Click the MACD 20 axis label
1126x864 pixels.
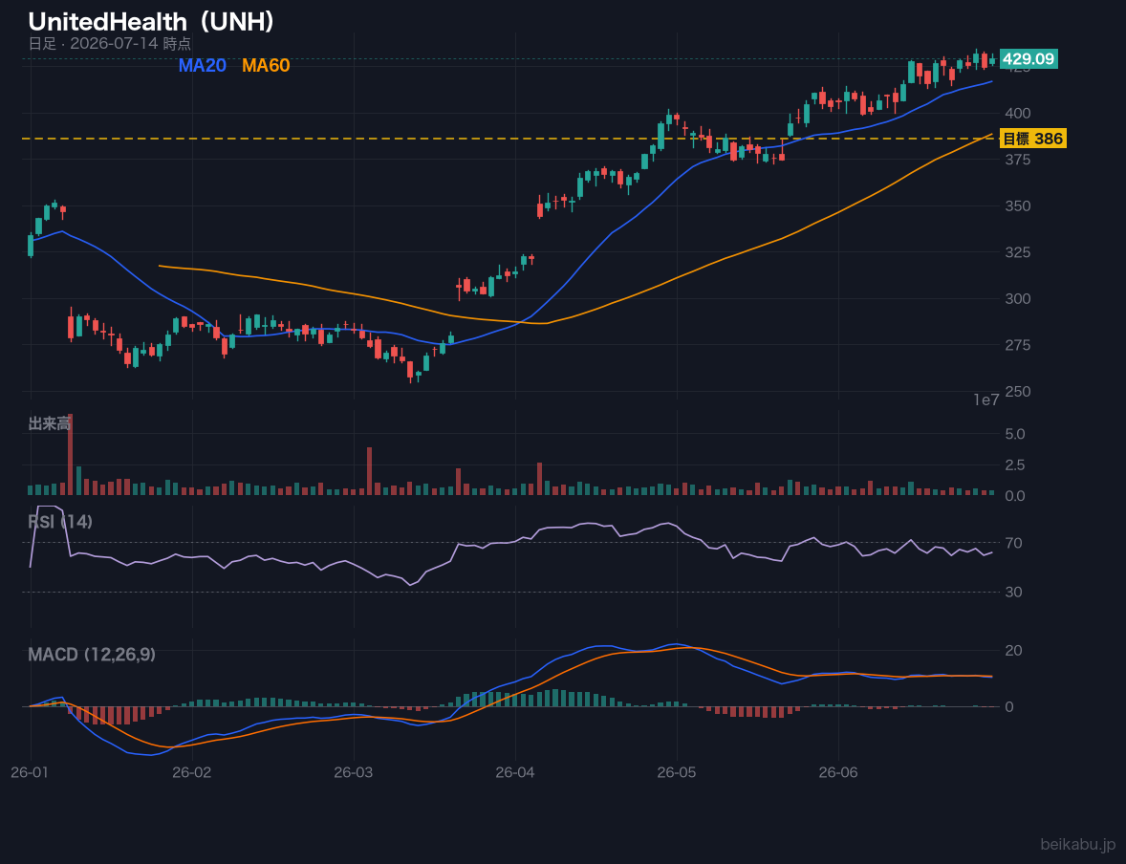click(1013, 651)
